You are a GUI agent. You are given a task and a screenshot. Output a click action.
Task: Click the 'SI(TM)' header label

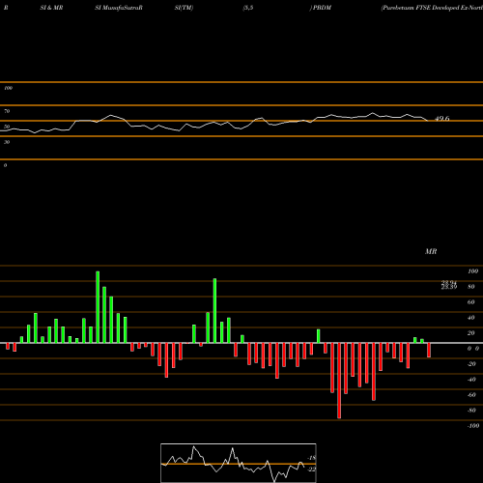[184, 8]
